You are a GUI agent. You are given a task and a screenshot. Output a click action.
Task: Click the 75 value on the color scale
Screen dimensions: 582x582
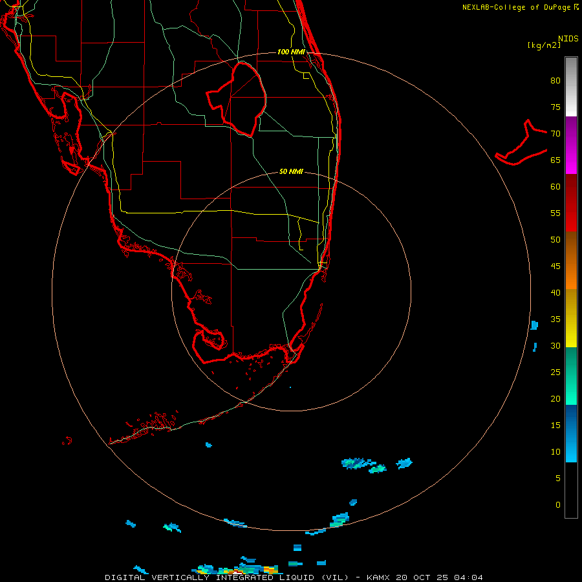pyautogui.click(x=555, y=107)
